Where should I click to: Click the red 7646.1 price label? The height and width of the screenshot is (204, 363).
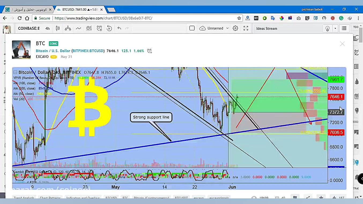[x=336, y=97]
